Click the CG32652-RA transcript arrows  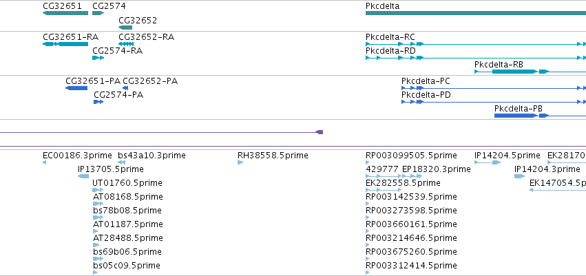coord(126,44)
